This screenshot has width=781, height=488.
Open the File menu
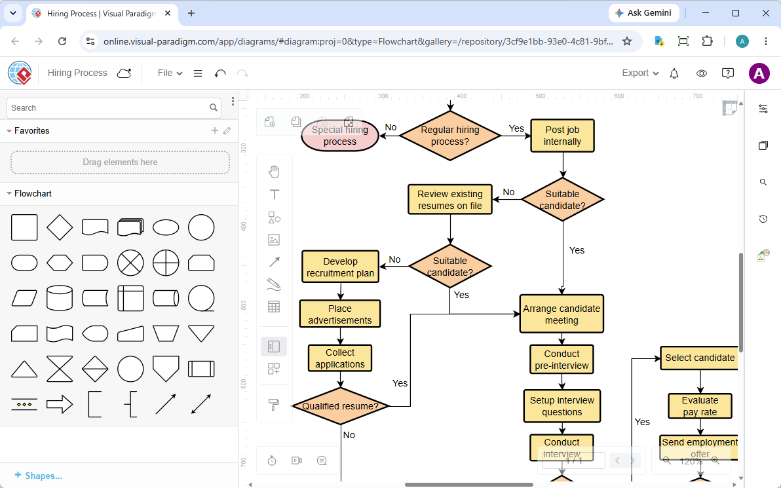(x=170, y=73)
